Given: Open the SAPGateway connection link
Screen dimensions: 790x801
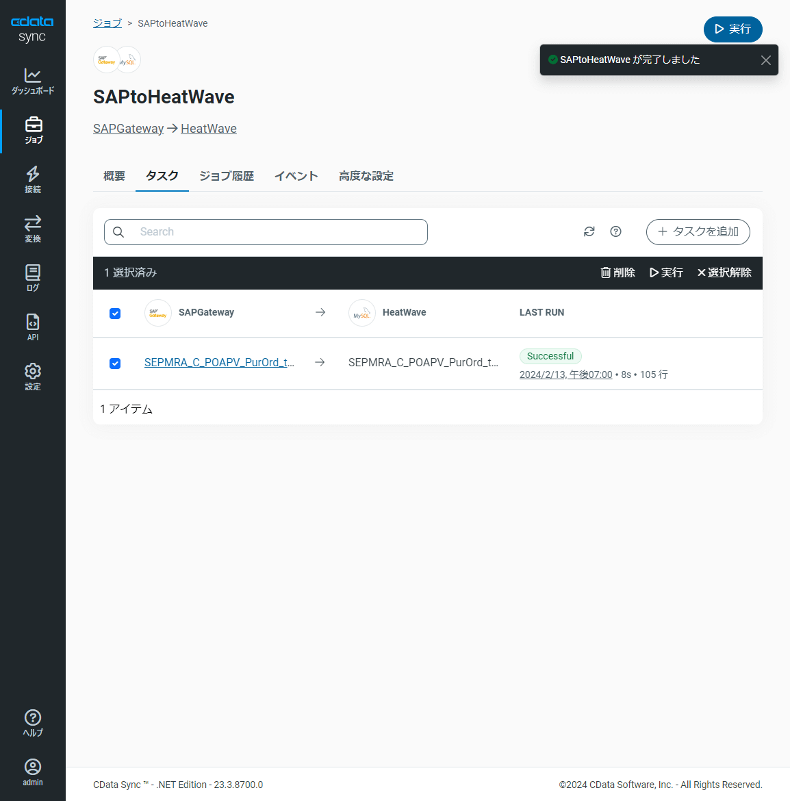Looking at the screenshot, I should (128, 129).
